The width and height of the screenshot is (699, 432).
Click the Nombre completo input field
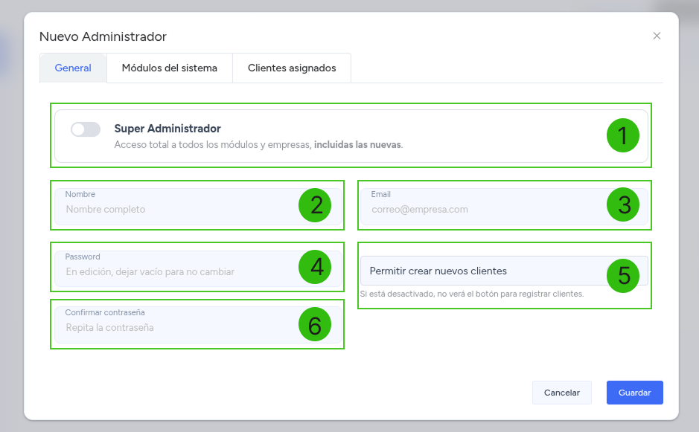click(198, 206)
